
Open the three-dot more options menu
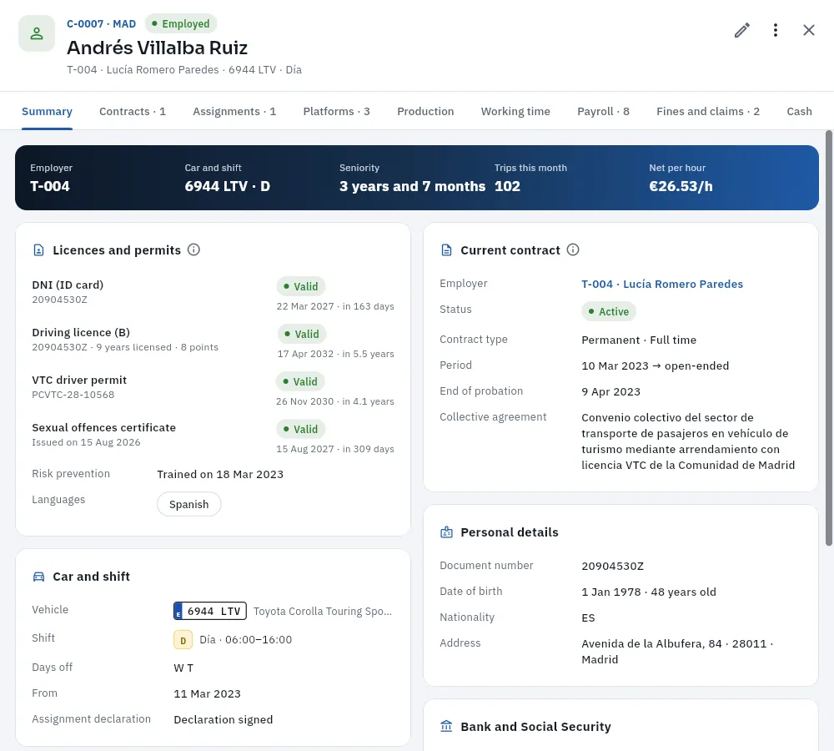(x=776, y=30)
